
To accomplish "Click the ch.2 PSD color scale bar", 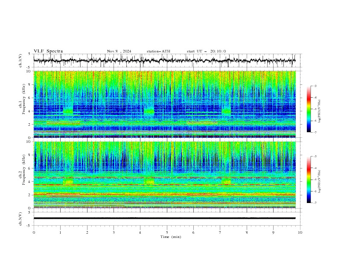I will click(309, 180).
